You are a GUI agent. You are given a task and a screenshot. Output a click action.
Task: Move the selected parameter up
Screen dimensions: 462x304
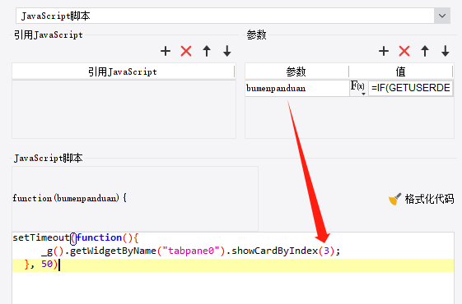click(x=425, y=51)
